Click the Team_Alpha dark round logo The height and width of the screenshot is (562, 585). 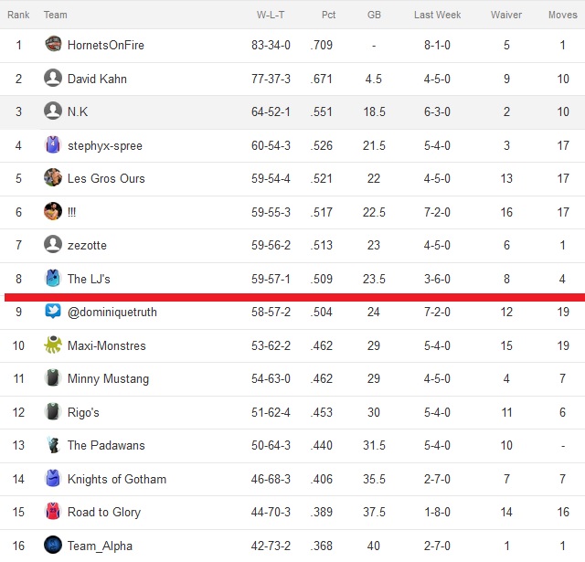[53, 545]
